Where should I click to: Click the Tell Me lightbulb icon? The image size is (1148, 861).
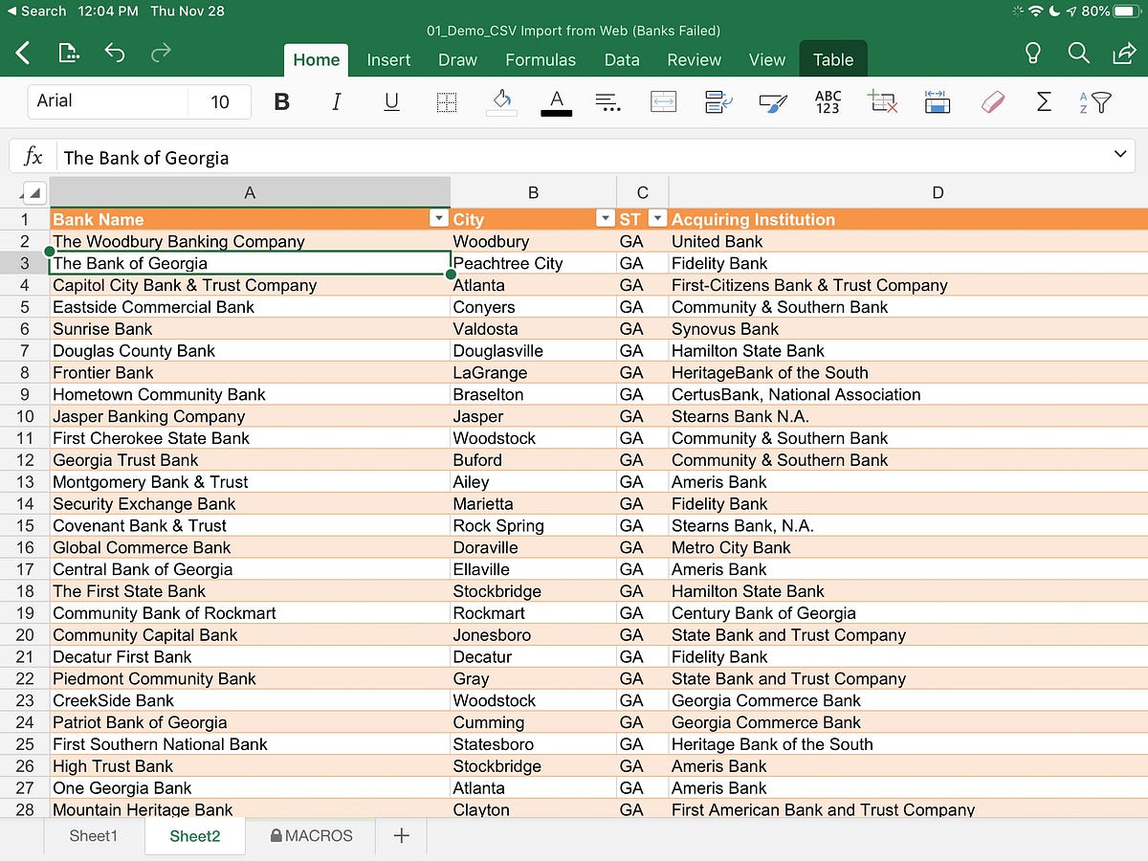point(1033,54)
